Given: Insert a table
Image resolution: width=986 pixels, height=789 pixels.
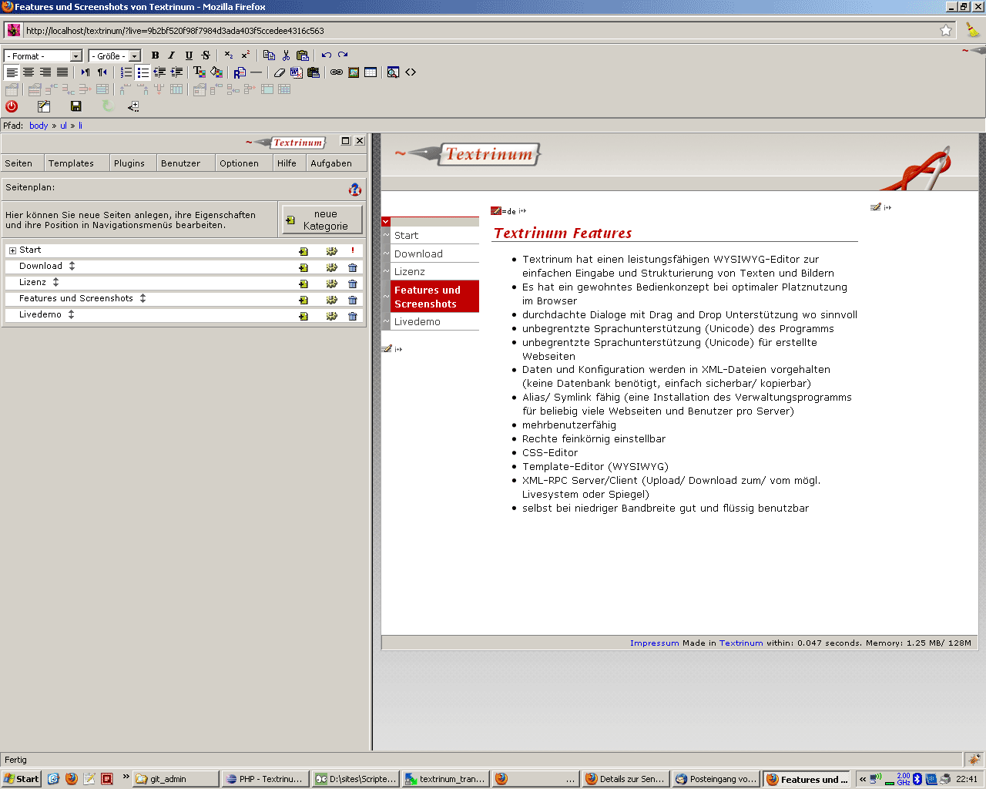Looking at the screenshot, I should tap(371, 72).
